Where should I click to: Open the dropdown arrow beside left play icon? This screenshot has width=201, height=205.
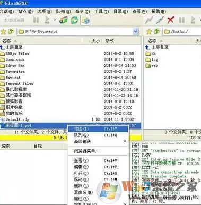click(55, 20)
